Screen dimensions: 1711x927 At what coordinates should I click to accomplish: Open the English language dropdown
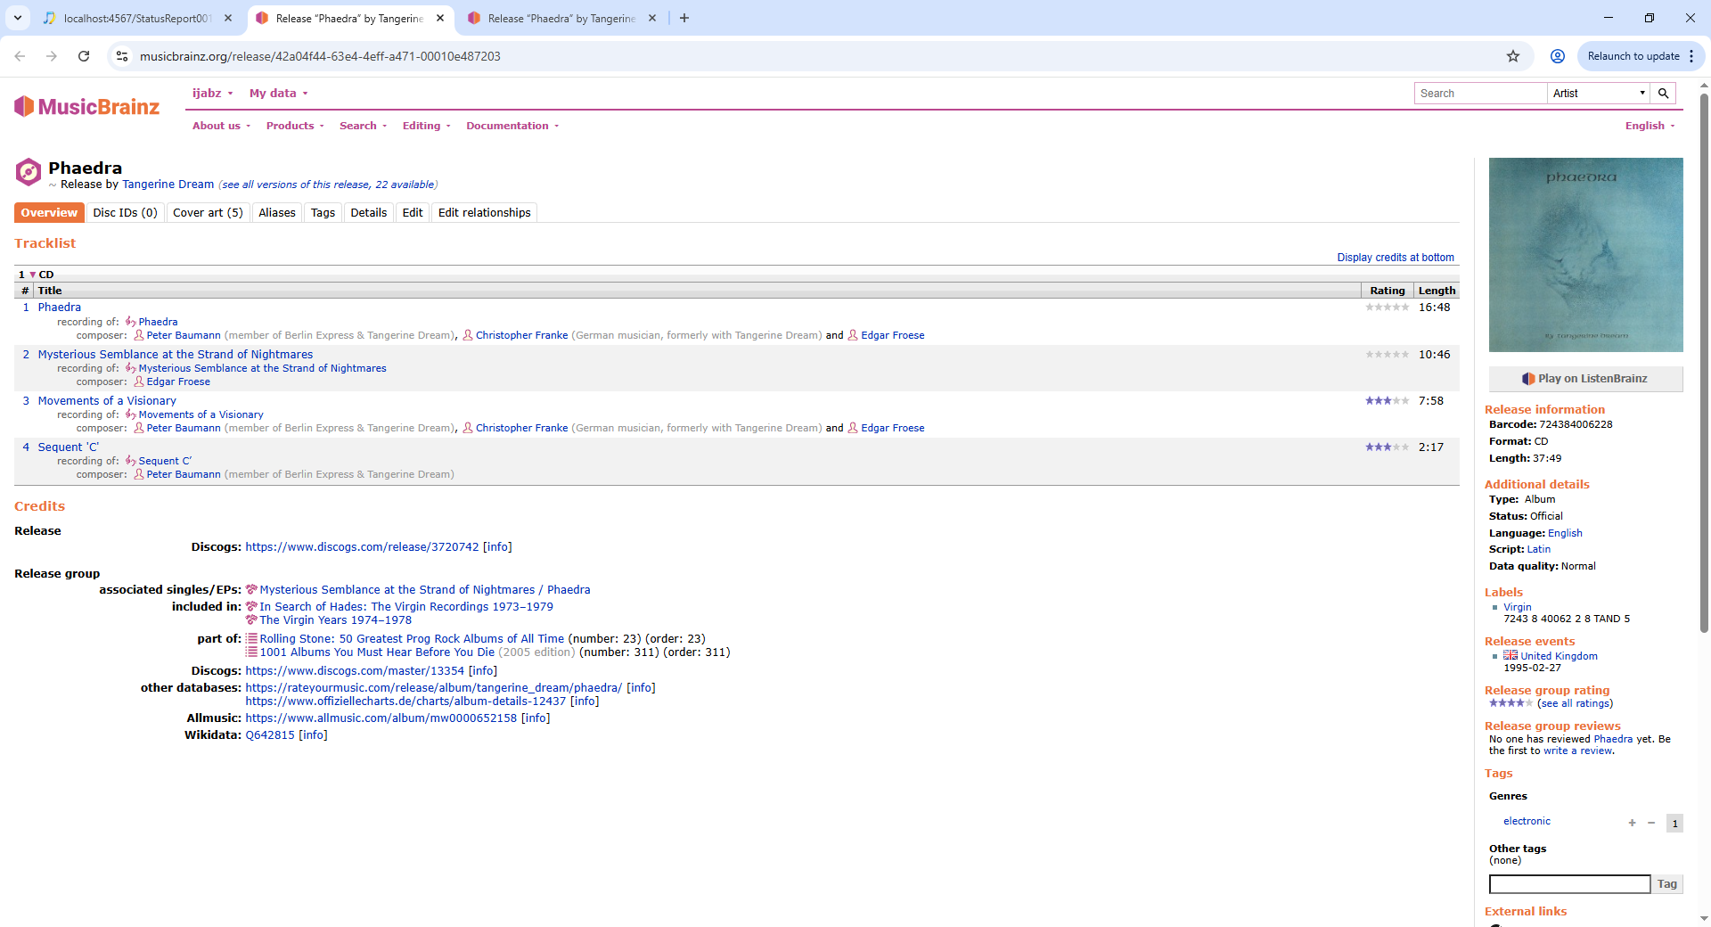pos(1650,126)
